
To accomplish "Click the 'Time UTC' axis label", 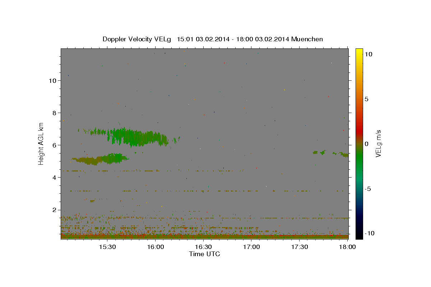I will pos(204,254).
